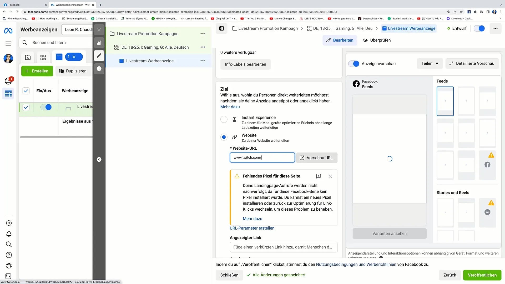The image size is (505, 284).
Task: Select Livestream Werbeanzeige in the tree
Action: pos(150,61)
